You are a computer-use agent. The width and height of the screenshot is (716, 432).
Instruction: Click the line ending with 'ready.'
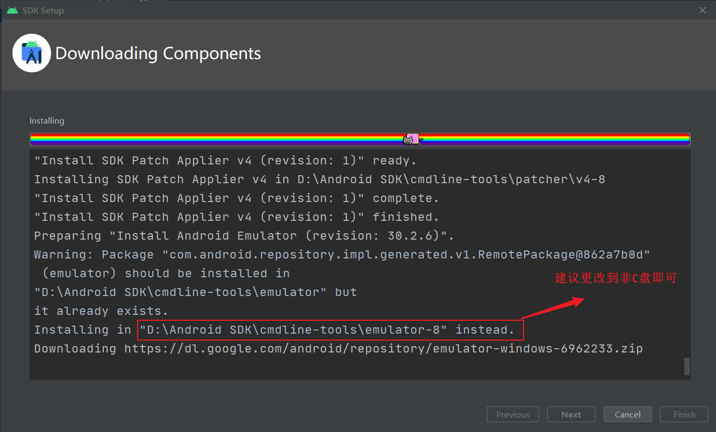click(x=226, y=161)
